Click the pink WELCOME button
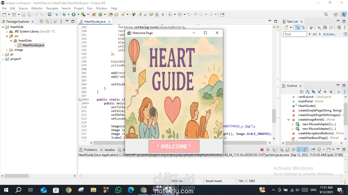 [x=174, y=146]
